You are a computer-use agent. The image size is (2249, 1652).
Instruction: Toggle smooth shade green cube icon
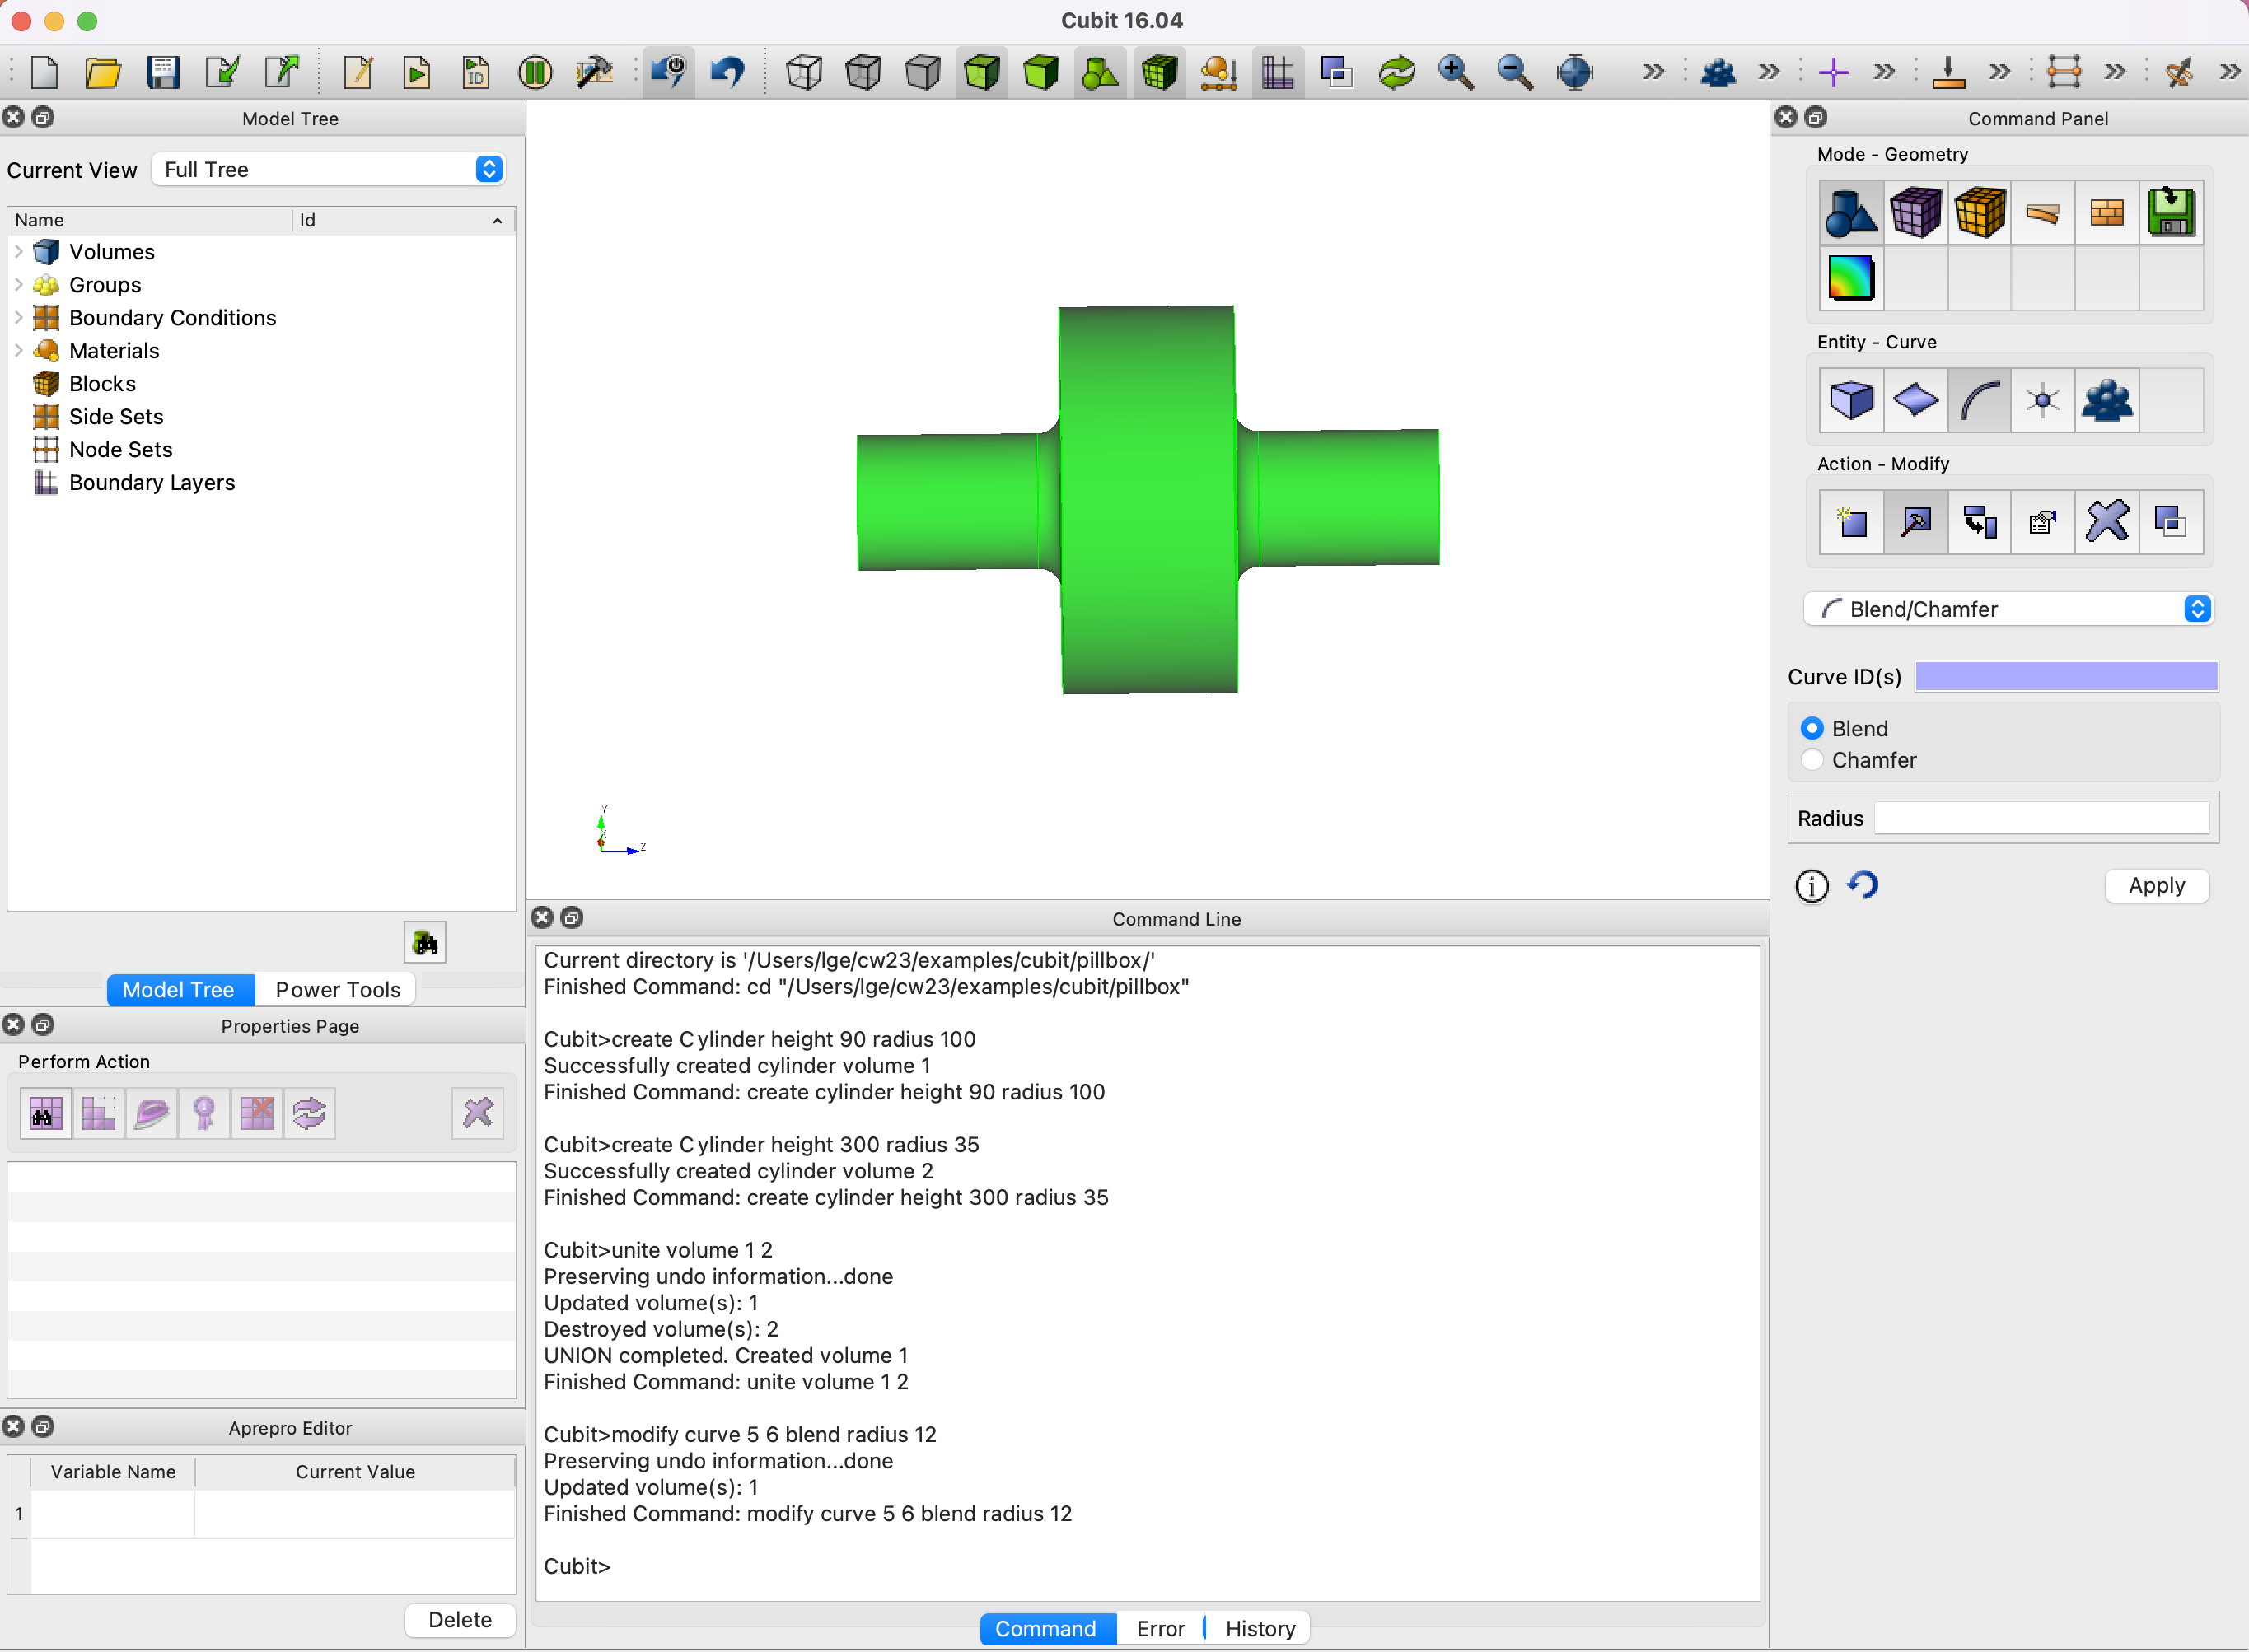point(1040,72)
